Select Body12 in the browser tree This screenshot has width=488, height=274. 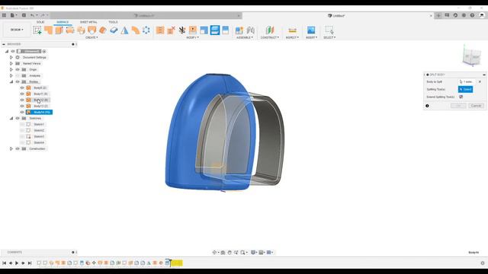(40, 100)
